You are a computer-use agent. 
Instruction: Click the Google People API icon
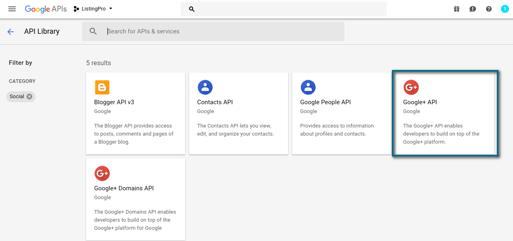(308, 87)
